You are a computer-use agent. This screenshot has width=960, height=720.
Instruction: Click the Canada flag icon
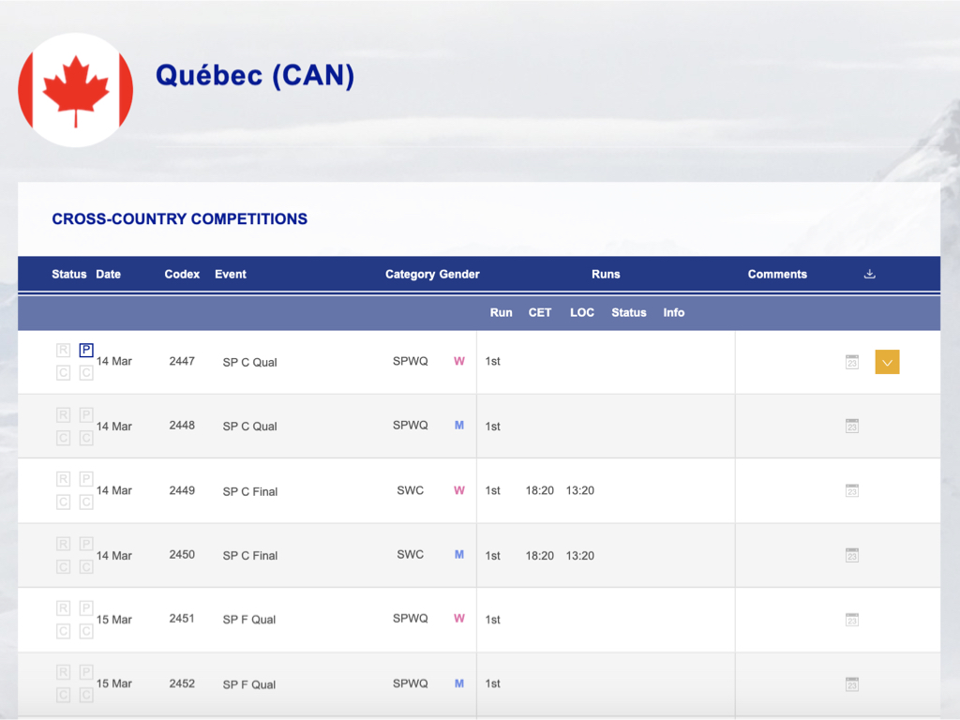75,90
